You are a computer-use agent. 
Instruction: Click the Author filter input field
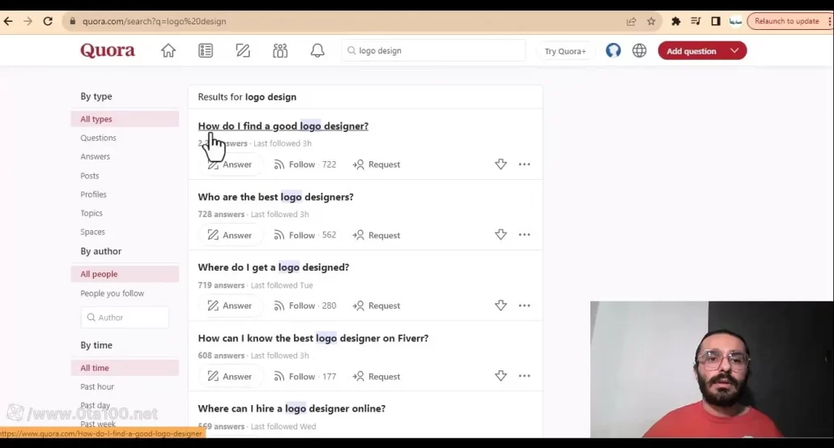point(126,318)
